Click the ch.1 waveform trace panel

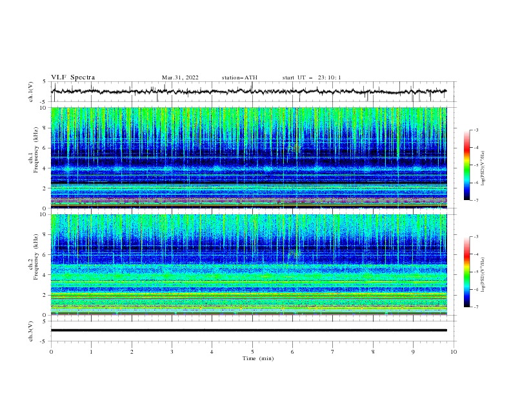[254, 92]
